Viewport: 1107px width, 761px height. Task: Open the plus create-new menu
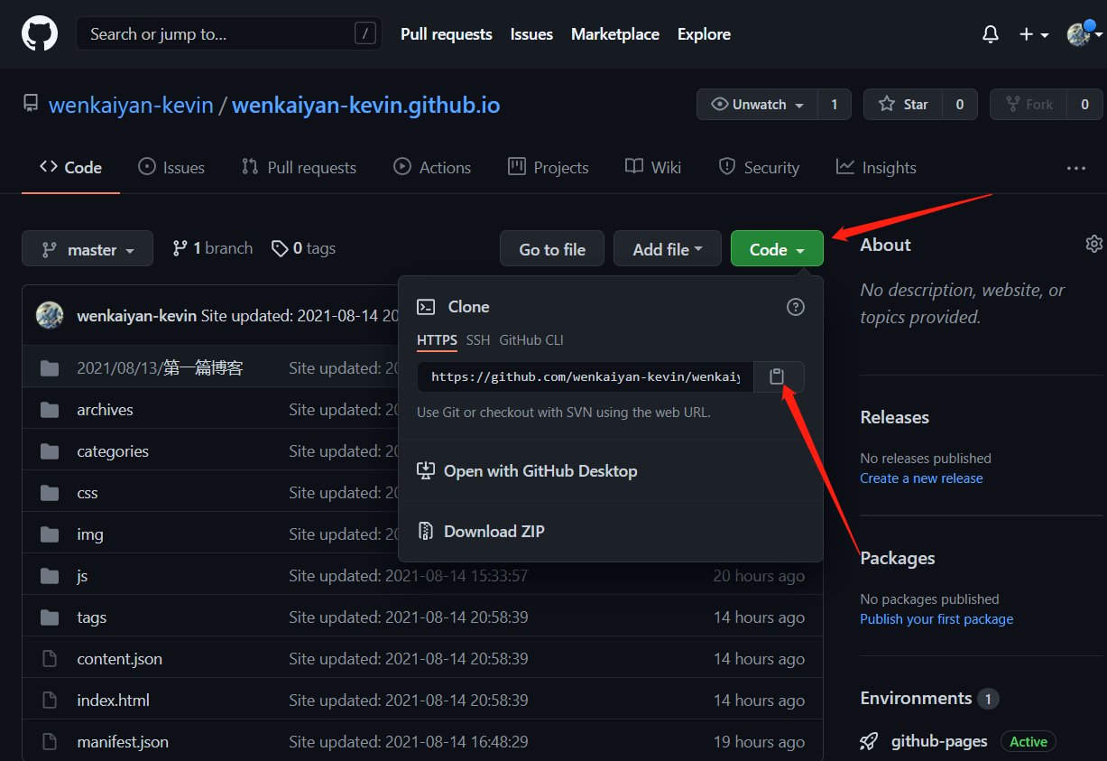(x=1033, y=34)
